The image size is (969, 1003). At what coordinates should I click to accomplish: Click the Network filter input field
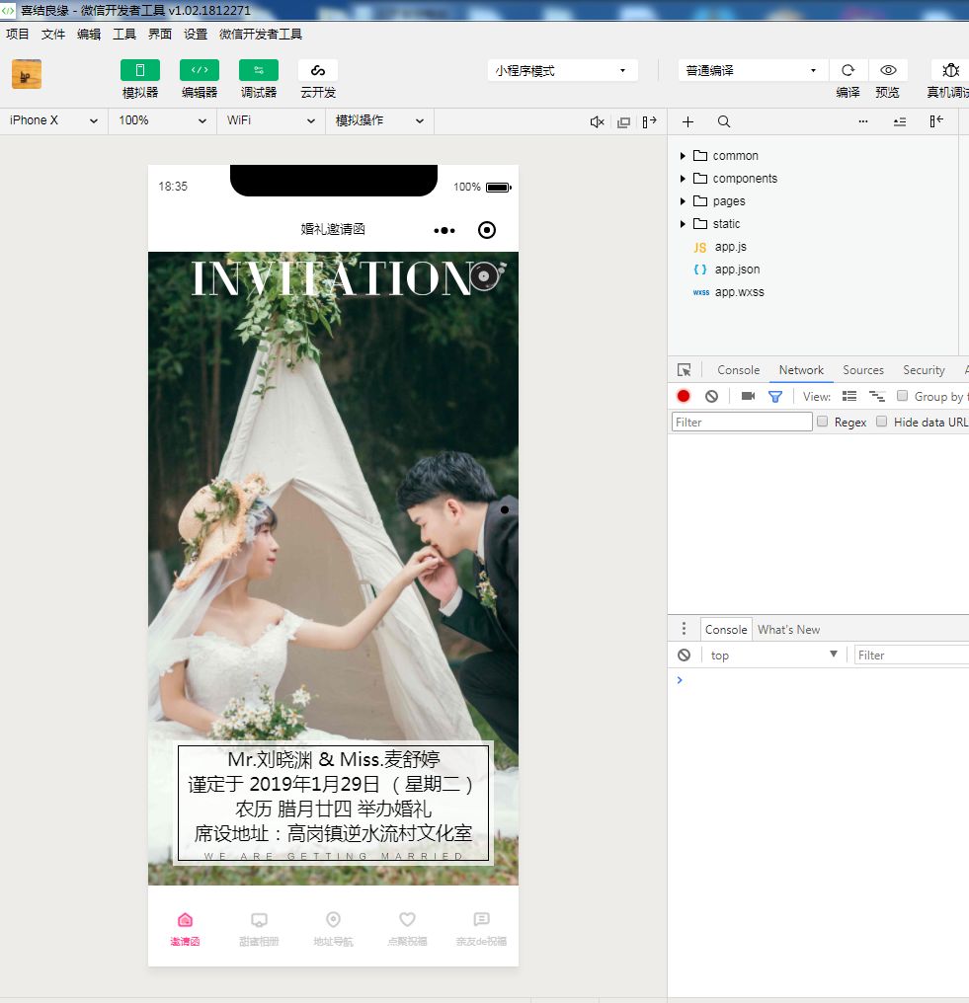(x=742, y=422)
